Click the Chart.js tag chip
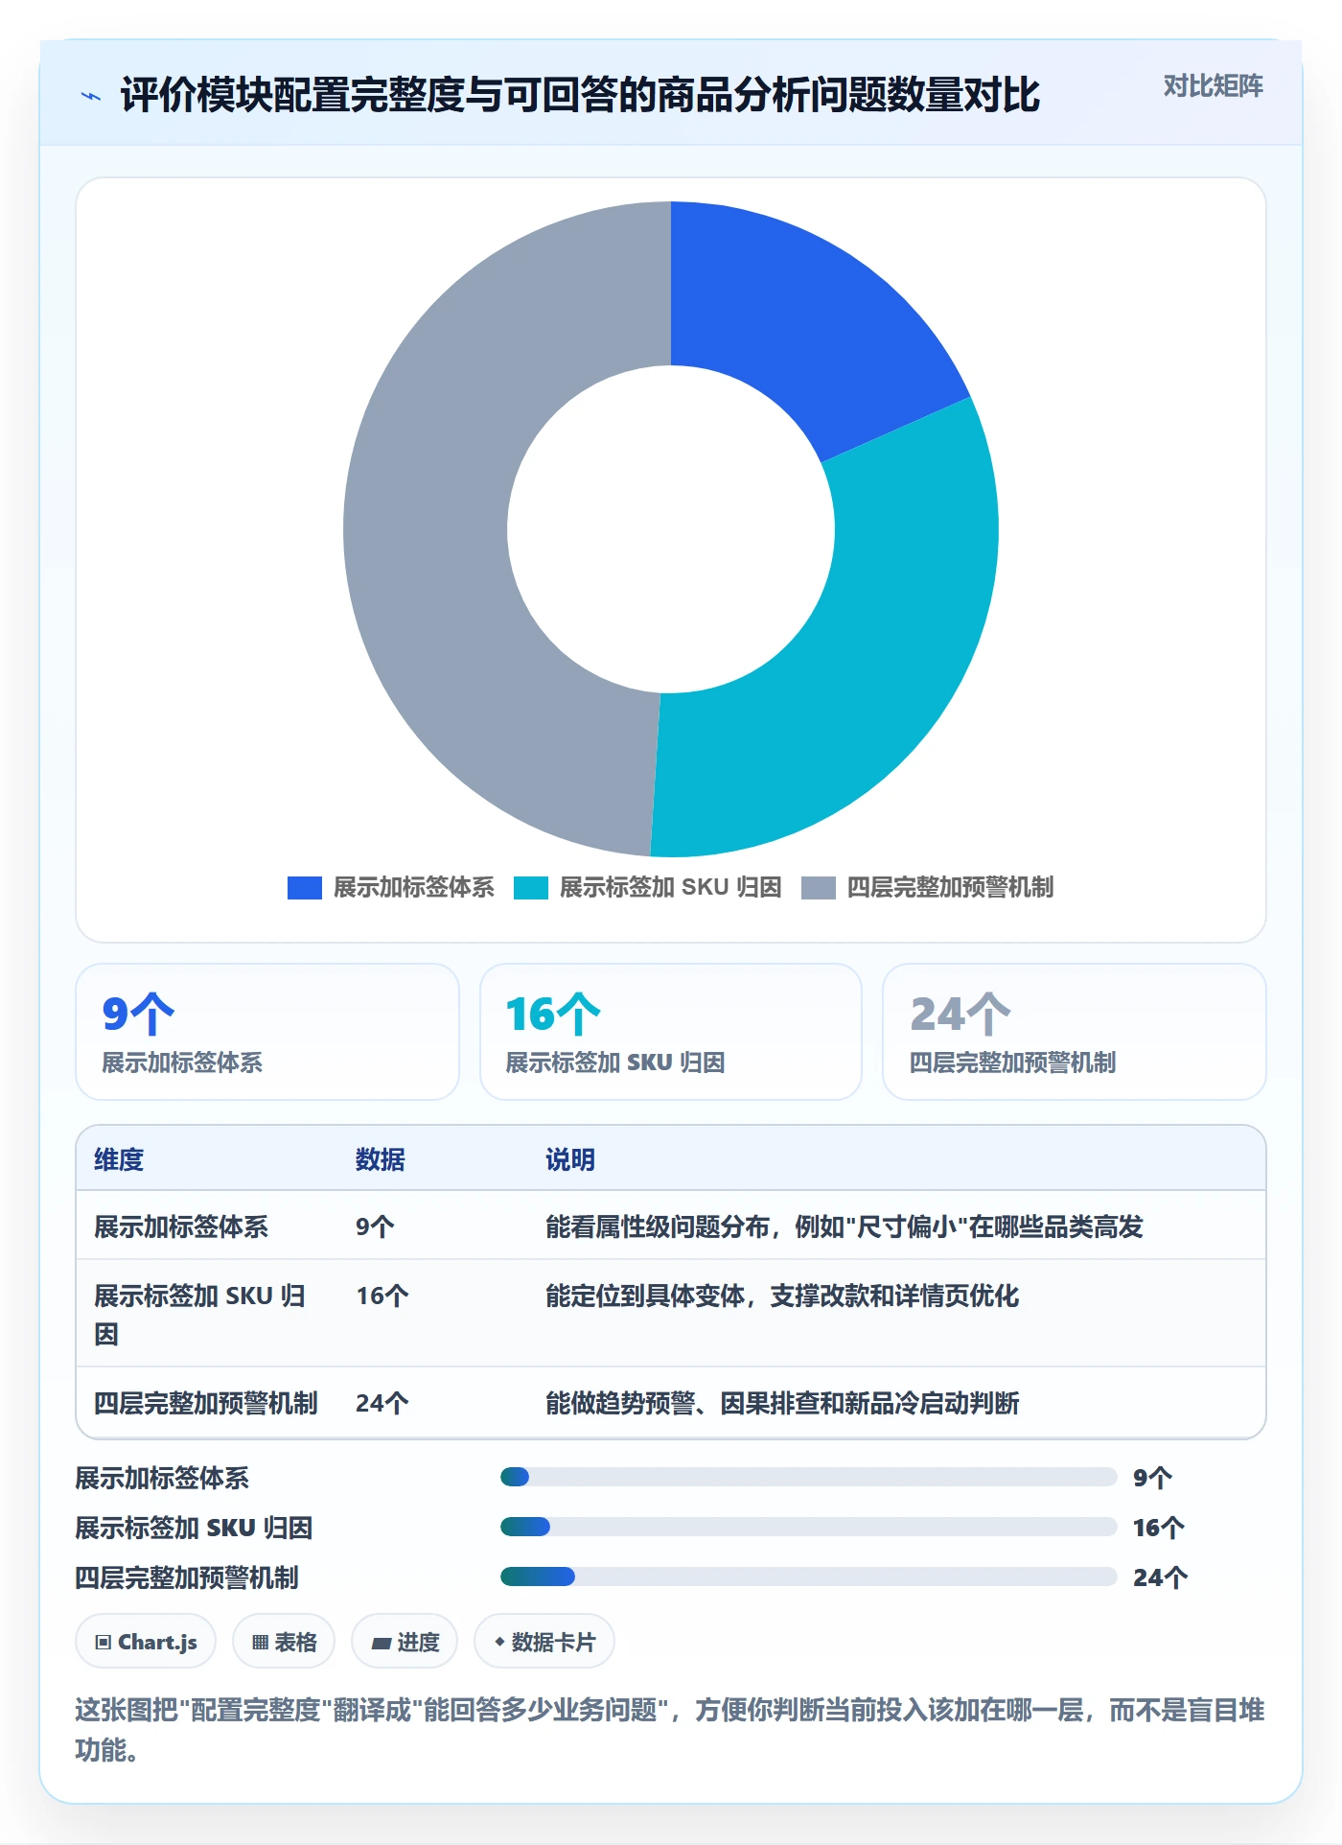This screenshot has width=1342, height=1845. tap(146, 1642)
